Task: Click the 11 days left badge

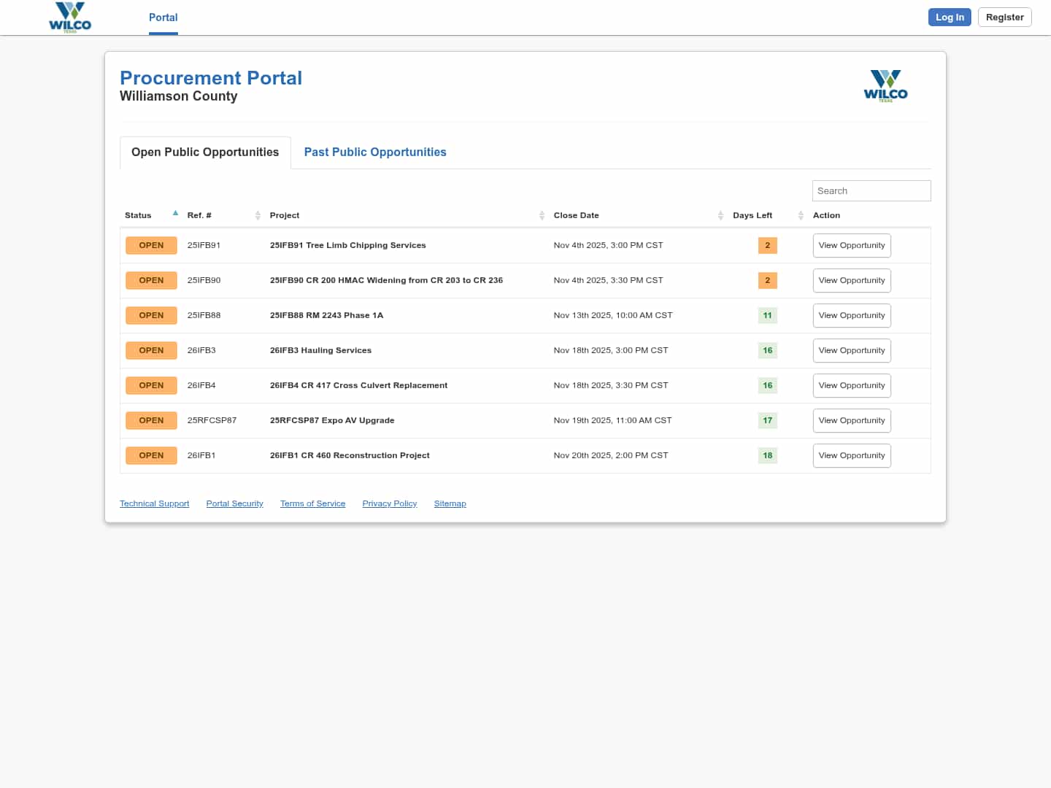Action: 767,315
